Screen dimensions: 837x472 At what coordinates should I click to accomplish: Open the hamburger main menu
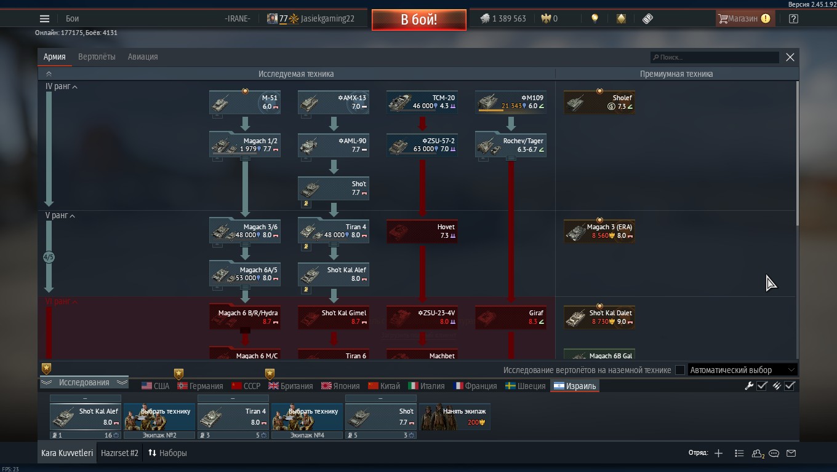click(x=44, y=18)
